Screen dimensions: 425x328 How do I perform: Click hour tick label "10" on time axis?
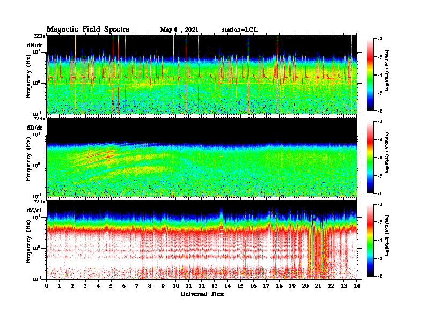(x=176, y=286)
